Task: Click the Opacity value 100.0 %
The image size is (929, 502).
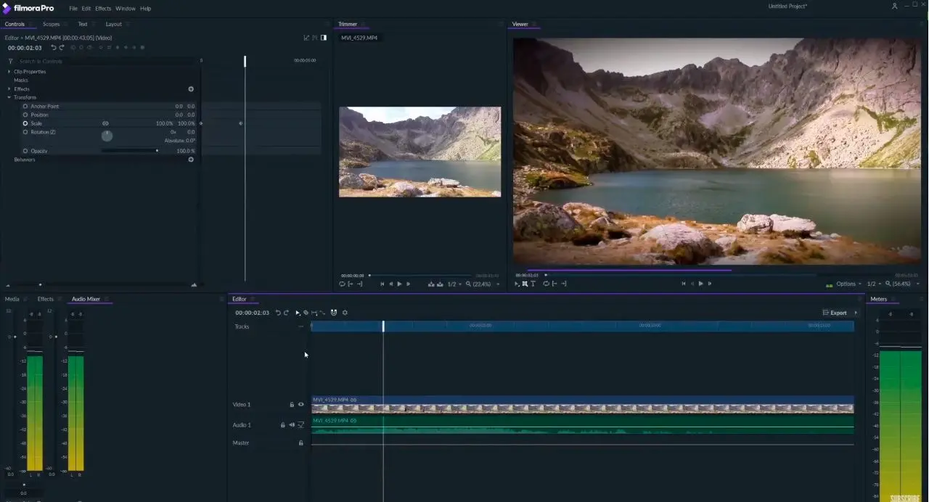Action: click(x=186, y=151)
